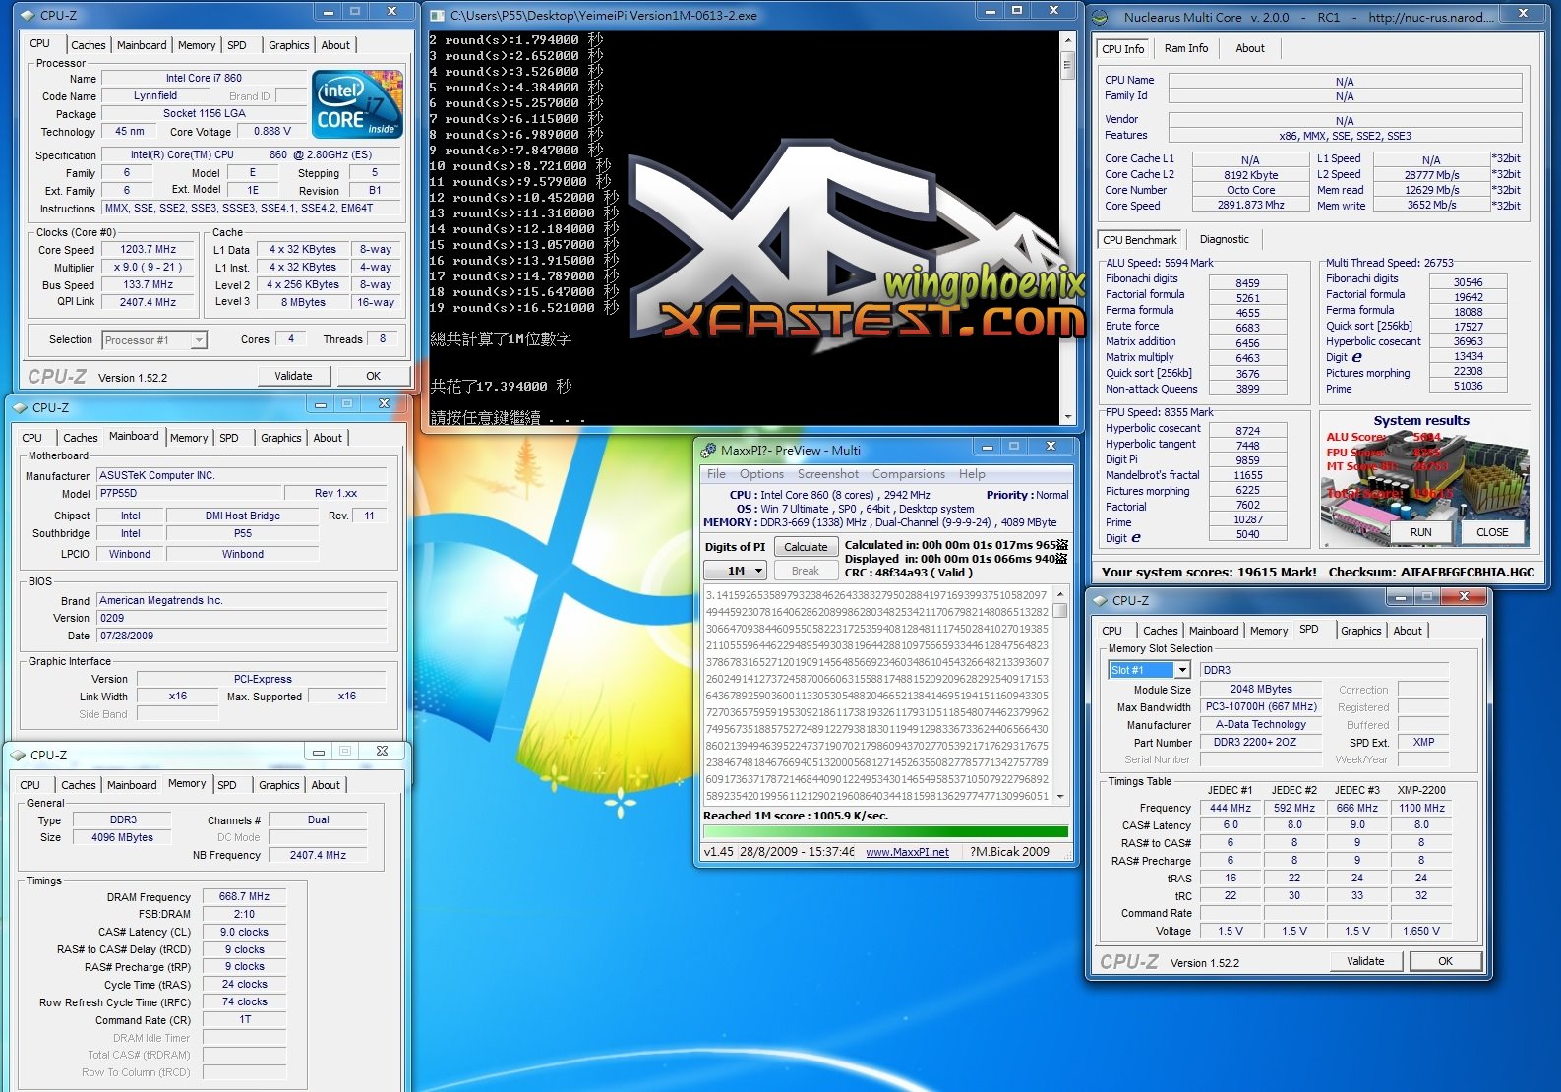Switch to the CPU tab in the Timings CPU-Z window
1561x1092 pixels.
tap(30, 785)
